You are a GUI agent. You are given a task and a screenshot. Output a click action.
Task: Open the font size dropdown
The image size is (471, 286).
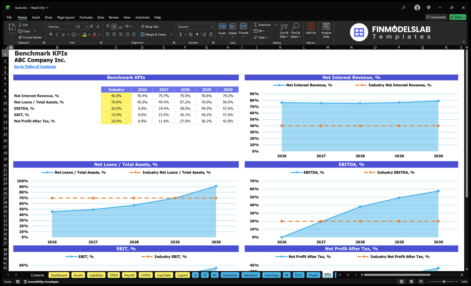(86, 27)
